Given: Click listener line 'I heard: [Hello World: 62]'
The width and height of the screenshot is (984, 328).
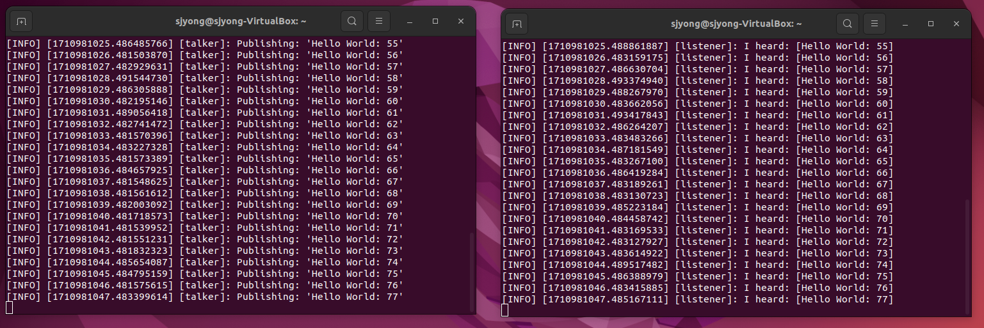Looking at the screenshot, I should [x=697, y=127].
